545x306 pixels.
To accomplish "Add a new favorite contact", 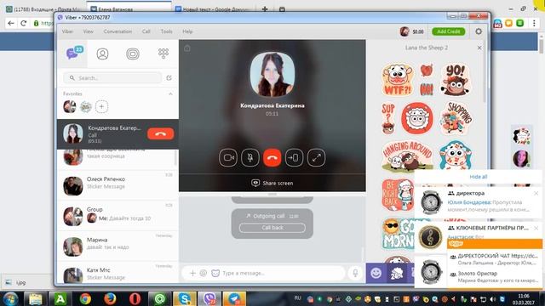I will (x=101, y=106).
